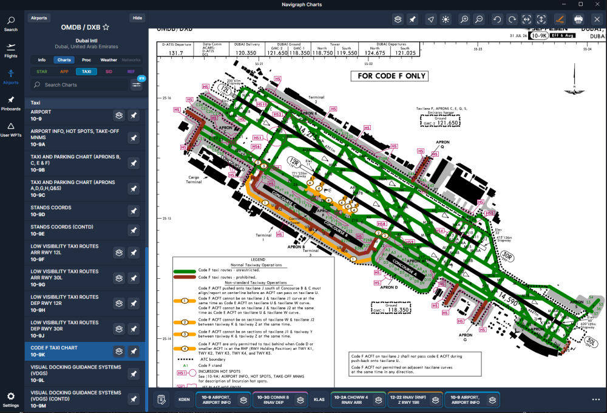Open the Search sidebar icon

coord(11,24)
